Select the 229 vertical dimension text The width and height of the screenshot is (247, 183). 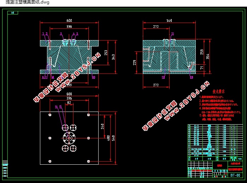pos(134,62)
